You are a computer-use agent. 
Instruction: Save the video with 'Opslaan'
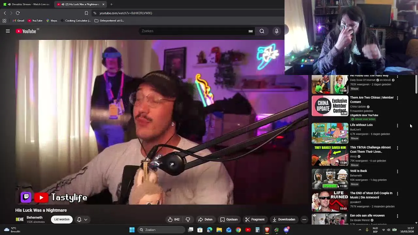[x=229, y=219]
